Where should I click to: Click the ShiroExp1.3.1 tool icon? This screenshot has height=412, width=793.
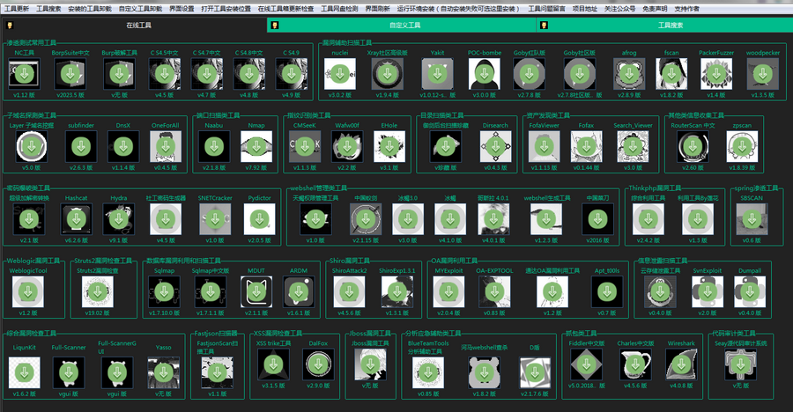[397, 291]
